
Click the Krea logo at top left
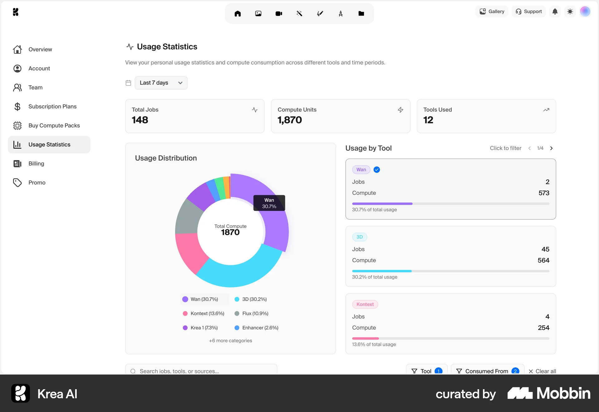click(x=16, y=12)
